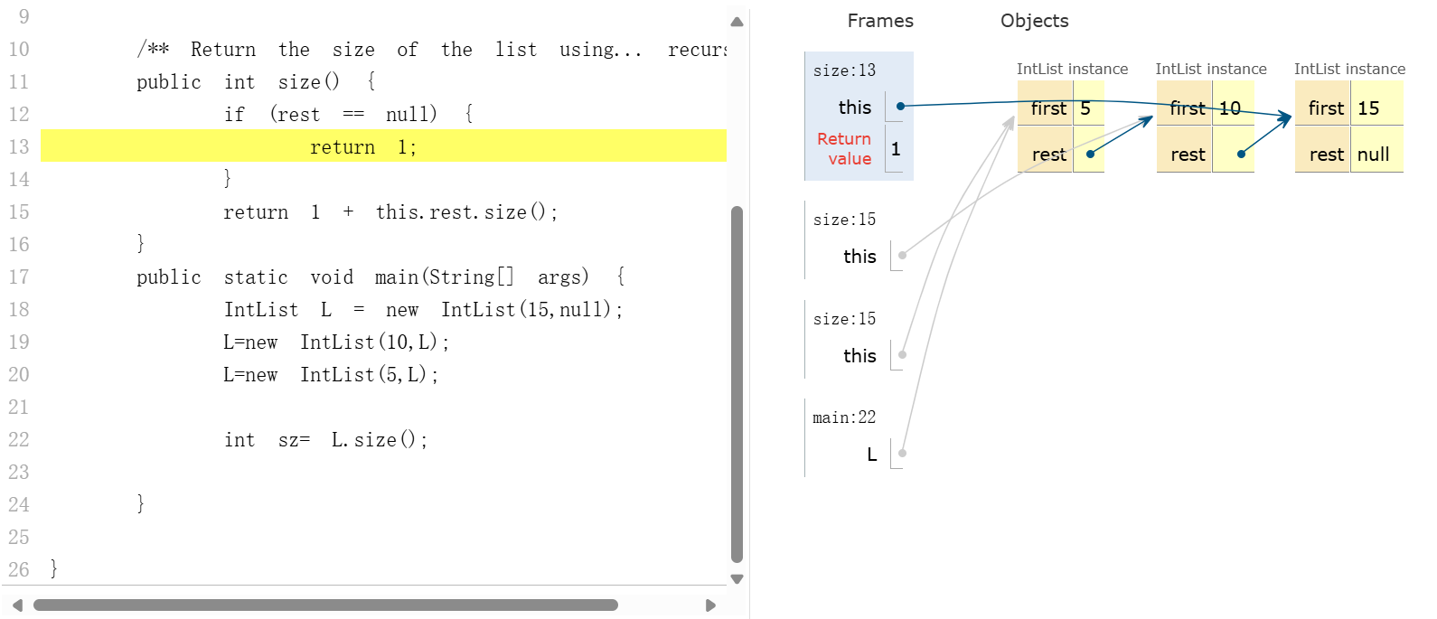Click the scroll down arrow of code pane

click(737, 579)
